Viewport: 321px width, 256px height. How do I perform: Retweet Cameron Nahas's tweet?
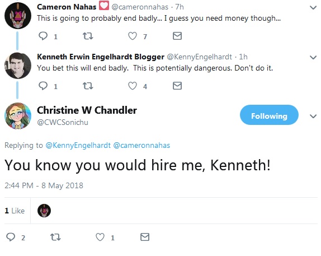(x=88, y=36)
